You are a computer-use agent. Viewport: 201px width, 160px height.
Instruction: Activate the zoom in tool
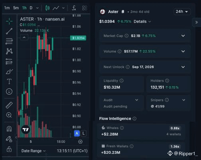click(x=9, y=115)
